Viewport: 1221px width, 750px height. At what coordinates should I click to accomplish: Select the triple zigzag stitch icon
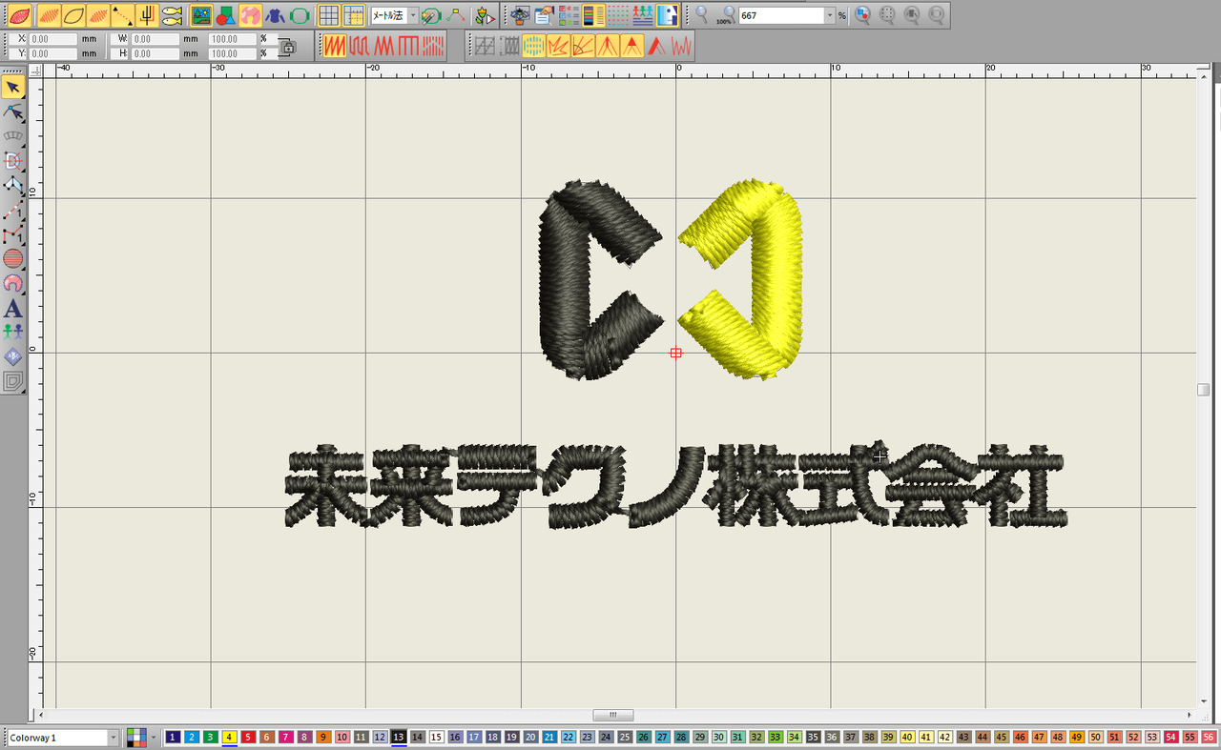[383, 45]
